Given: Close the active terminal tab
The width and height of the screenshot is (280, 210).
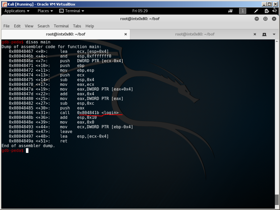Looking at the screenshot, I should click(125, 34).
